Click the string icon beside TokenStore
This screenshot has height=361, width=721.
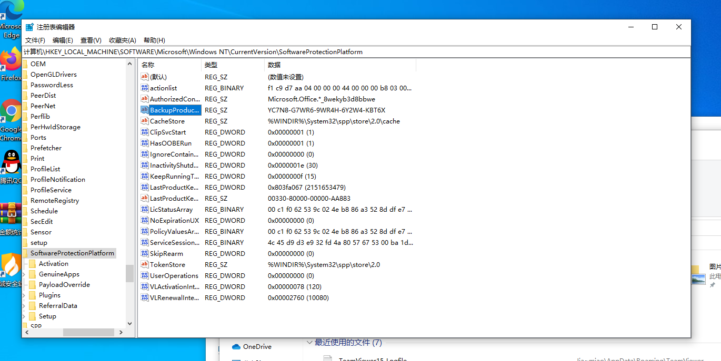(x=145, y=264)
